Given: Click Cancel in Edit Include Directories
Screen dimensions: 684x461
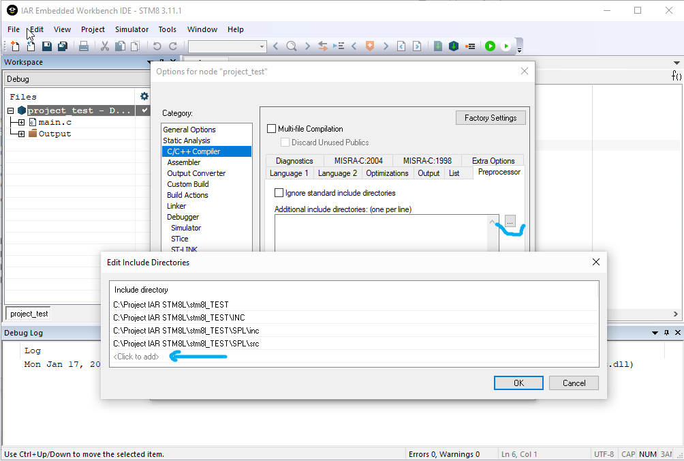Looking at the screenshot, I should coord(574,383).
